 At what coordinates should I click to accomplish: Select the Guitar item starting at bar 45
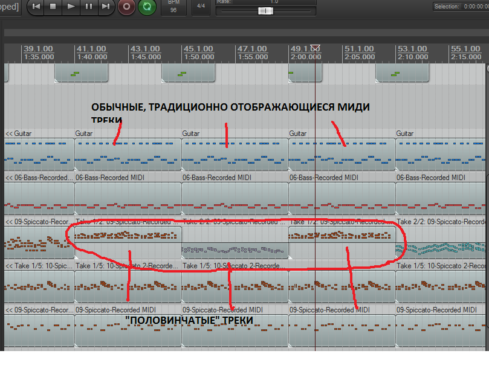tap(235, 154)
